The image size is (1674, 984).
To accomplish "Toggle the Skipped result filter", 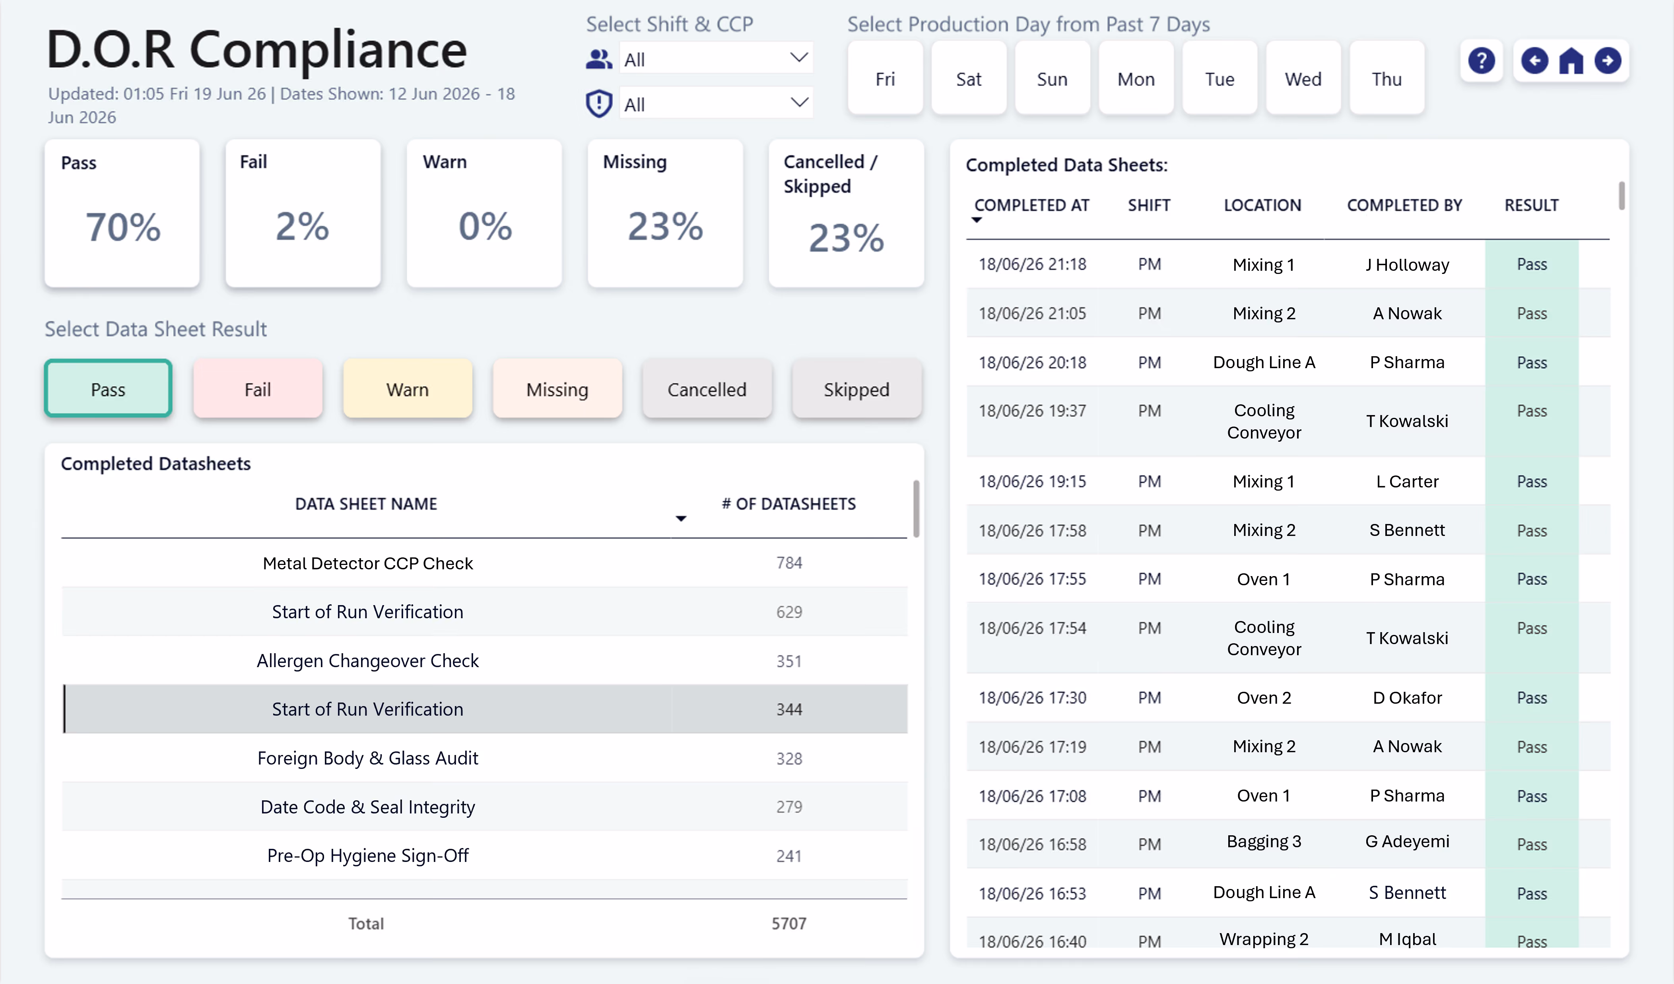I will point(856,389).
